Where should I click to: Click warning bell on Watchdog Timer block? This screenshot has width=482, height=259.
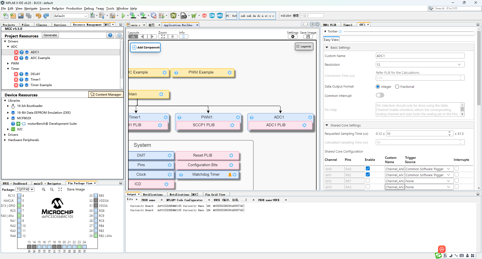click(x=230, y=175)
